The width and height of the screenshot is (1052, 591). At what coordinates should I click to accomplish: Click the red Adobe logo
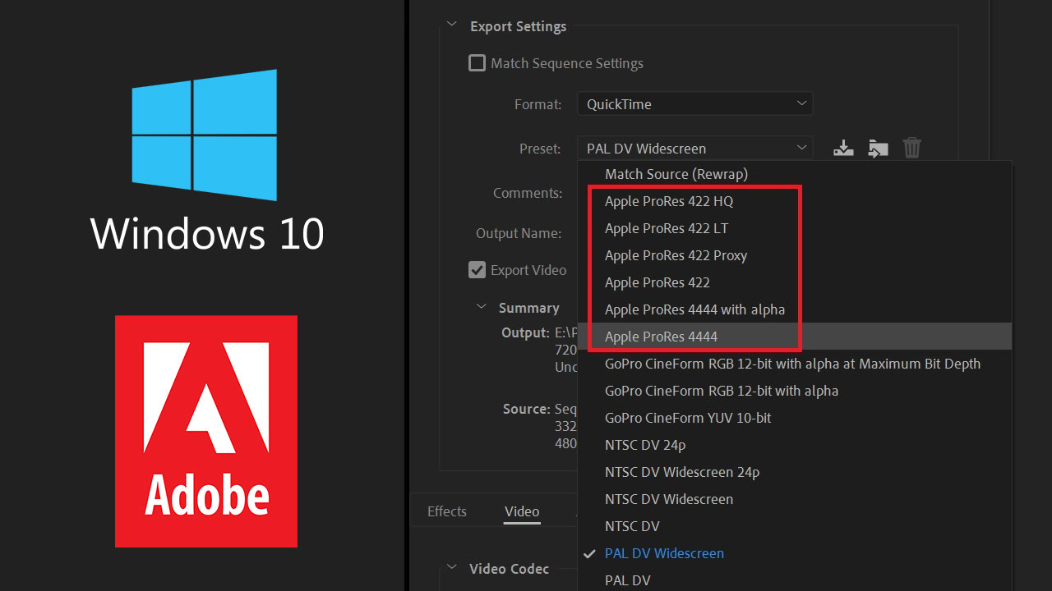(x=206, y=431)
